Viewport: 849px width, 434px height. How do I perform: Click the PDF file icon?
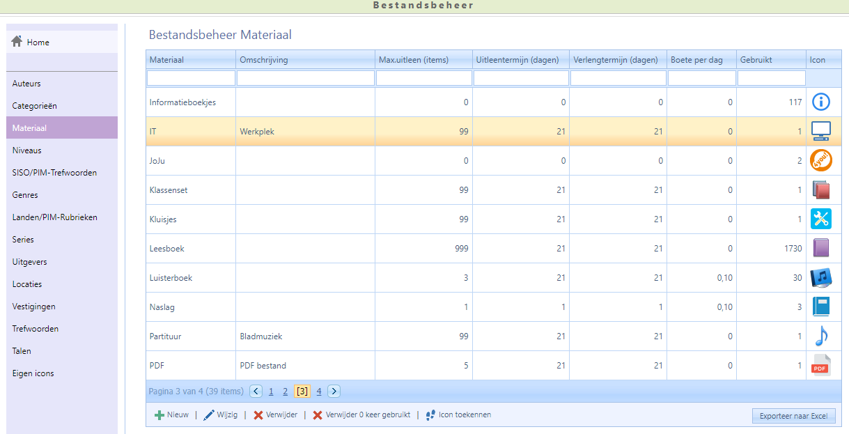(x=821, y=365)
